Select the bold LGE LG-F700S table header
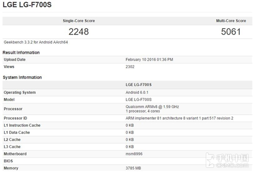The height and width of the screenshot is (172, 253). [139, 85]
